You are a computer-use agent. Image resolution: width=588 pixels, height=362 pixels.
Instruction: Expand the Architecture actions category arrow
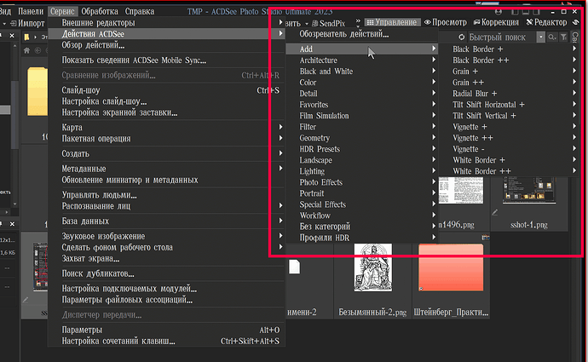coord(434,60)
